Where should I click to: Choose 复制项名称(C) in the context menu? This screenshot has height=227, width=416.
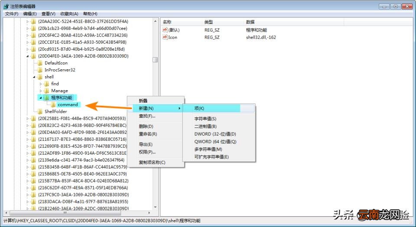tap(156, 162)
